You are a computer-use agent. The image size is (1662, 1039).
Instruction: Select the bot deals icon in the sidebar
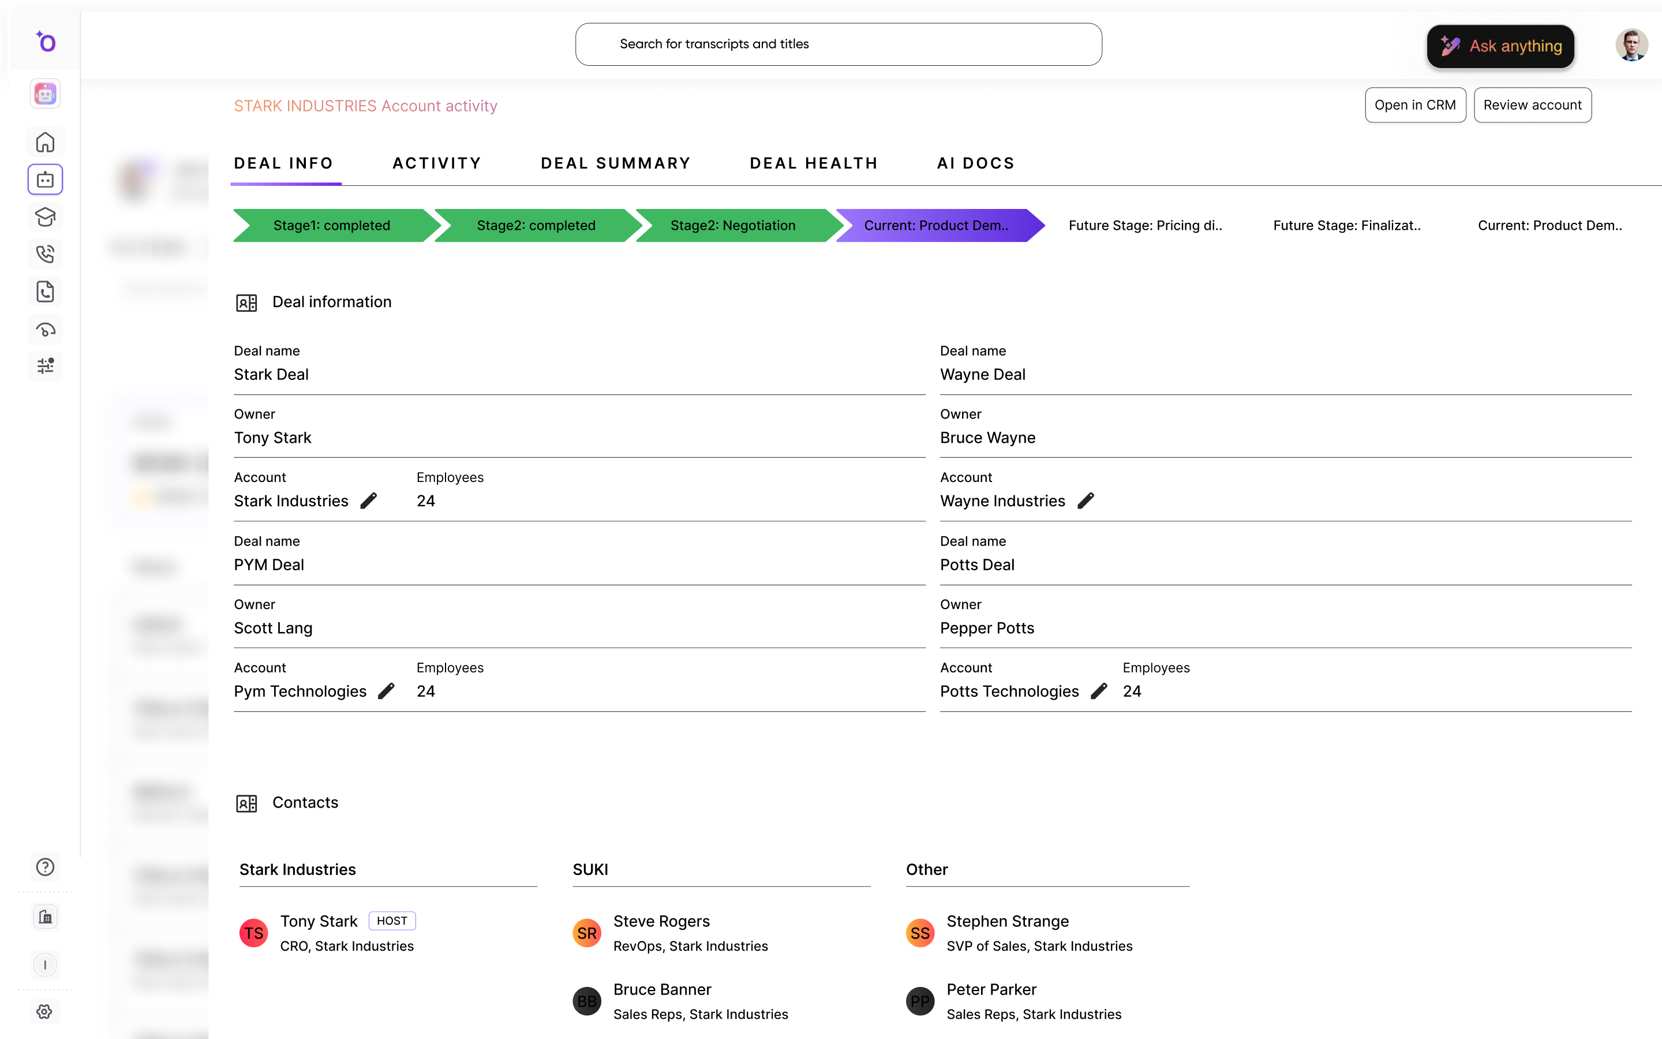click(x=44, y=180)
